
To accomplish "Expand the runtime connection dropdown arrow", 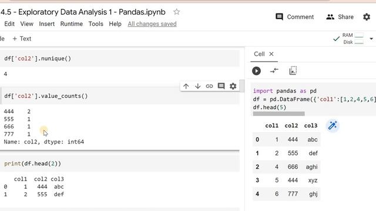I will [371, 39].
